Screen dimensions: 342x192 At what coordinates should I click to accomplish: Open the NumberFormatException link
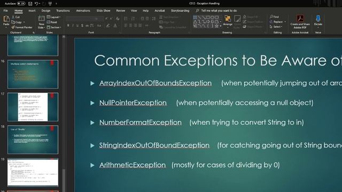click(141, 122)
